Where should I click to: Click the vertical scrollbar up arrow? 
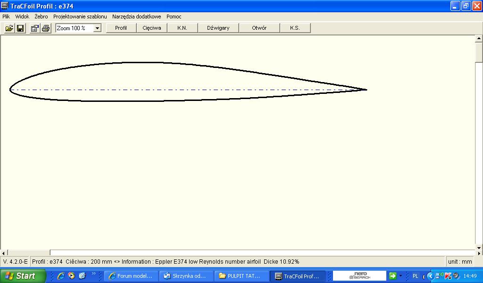click(x=479, y=39)
